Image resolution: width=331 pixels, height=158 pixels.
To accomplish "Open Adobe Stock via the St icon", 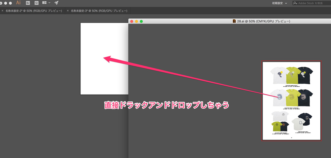I will point(36,3).
